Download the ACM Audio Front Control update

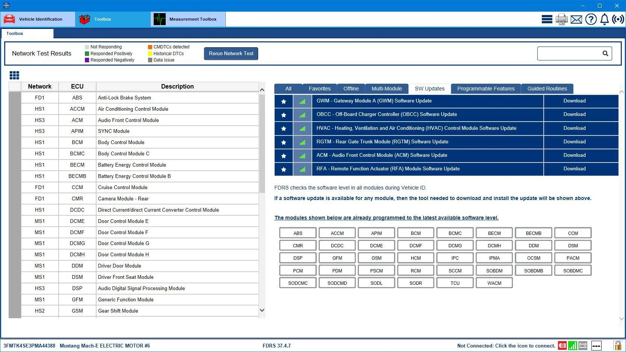[x=575, y=155]
